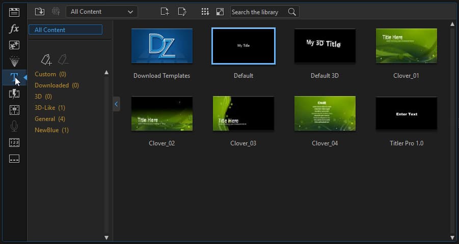Collapse the tags panel with left chevron
The height and width of the screenshot is (244, 459).
[116, 104]
